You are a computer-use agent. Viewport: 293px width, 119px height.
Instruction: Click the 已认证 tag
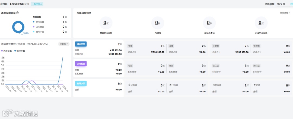[215, 66]
